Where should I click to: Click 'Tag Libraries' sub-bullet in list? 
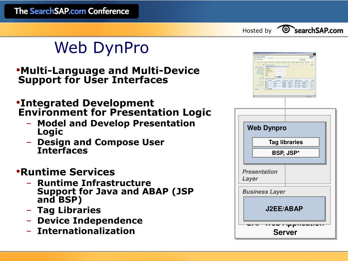(69, 210)
